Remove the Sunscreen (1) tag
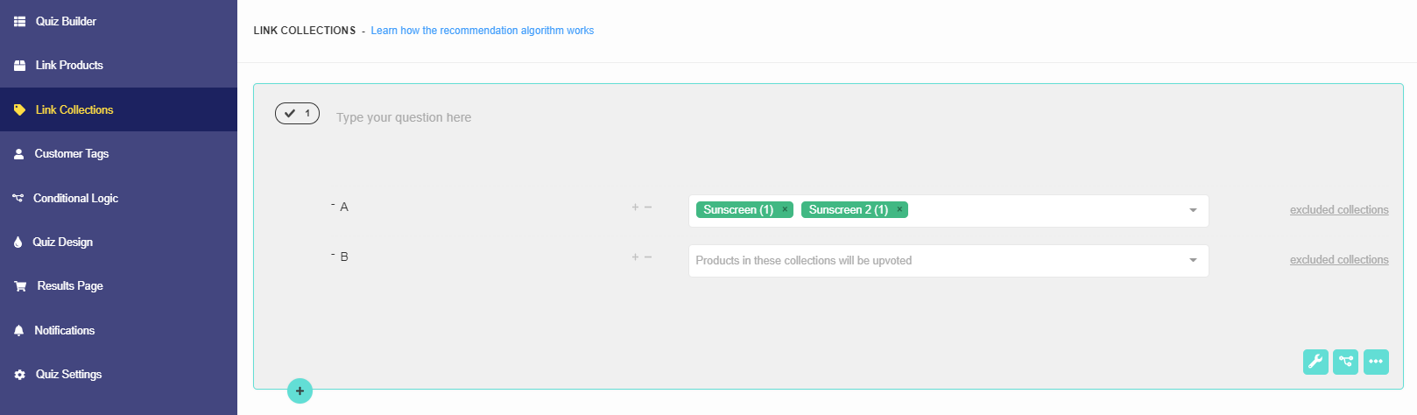This screenshot has width=1417, height=415. point(785,209)
